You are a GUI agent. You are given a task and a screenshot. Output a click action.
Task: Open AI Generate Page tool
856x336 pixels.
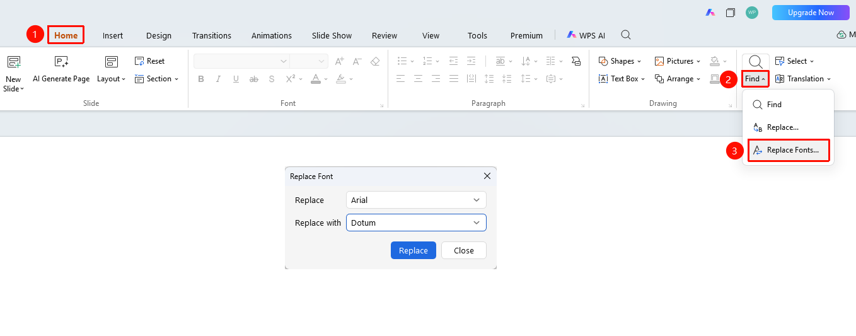pos(61,69)
